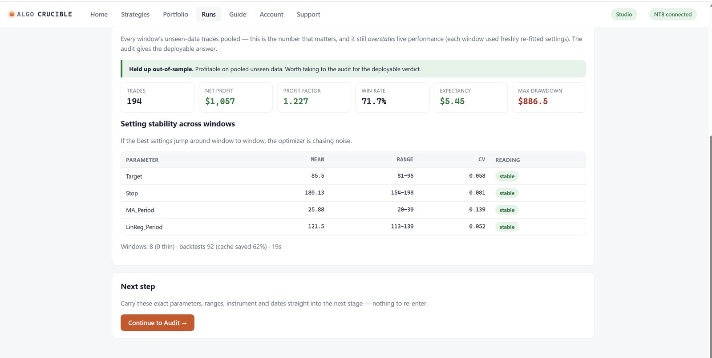Click the stable badge for LinReg_Period
Image resolution: width=712 pixels, height=358 pixels.
(507, 227)
